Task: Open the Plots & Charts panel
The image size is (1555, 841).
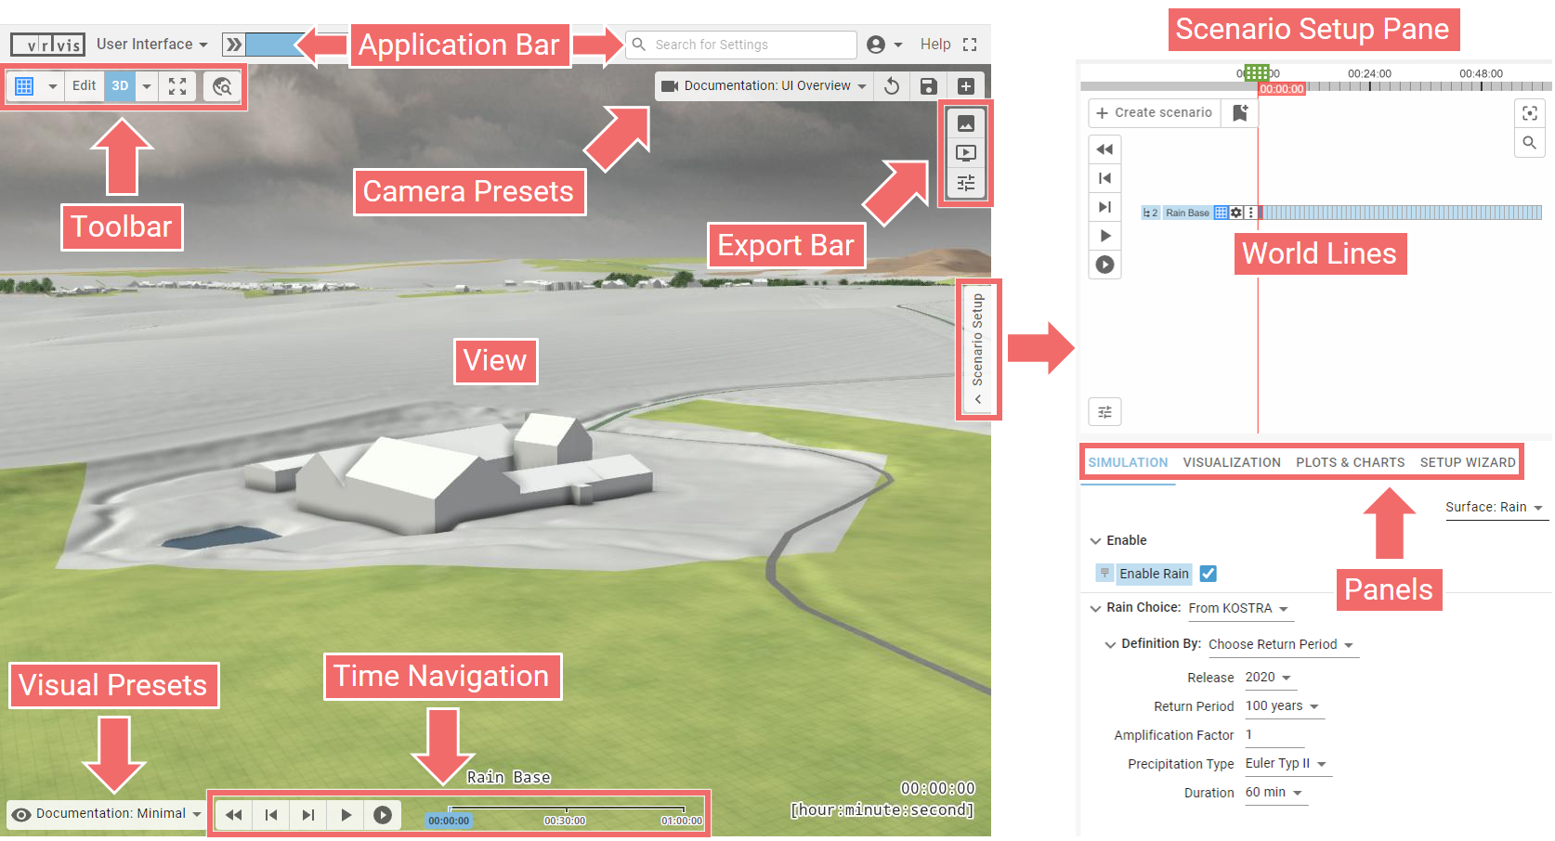Action: pos(1351,462)
